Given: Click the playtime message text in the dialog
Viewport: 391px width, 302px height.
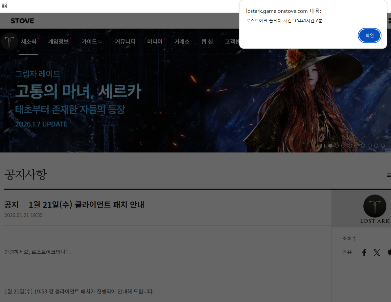Looking at the screenshot, I should [x=284, y=21].
